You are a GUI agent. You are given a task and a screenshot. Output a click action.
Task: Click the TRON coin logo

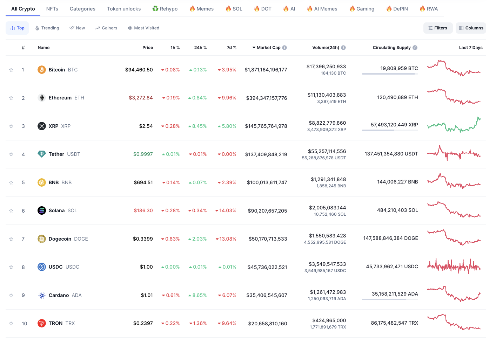click(x=42, y=323)
